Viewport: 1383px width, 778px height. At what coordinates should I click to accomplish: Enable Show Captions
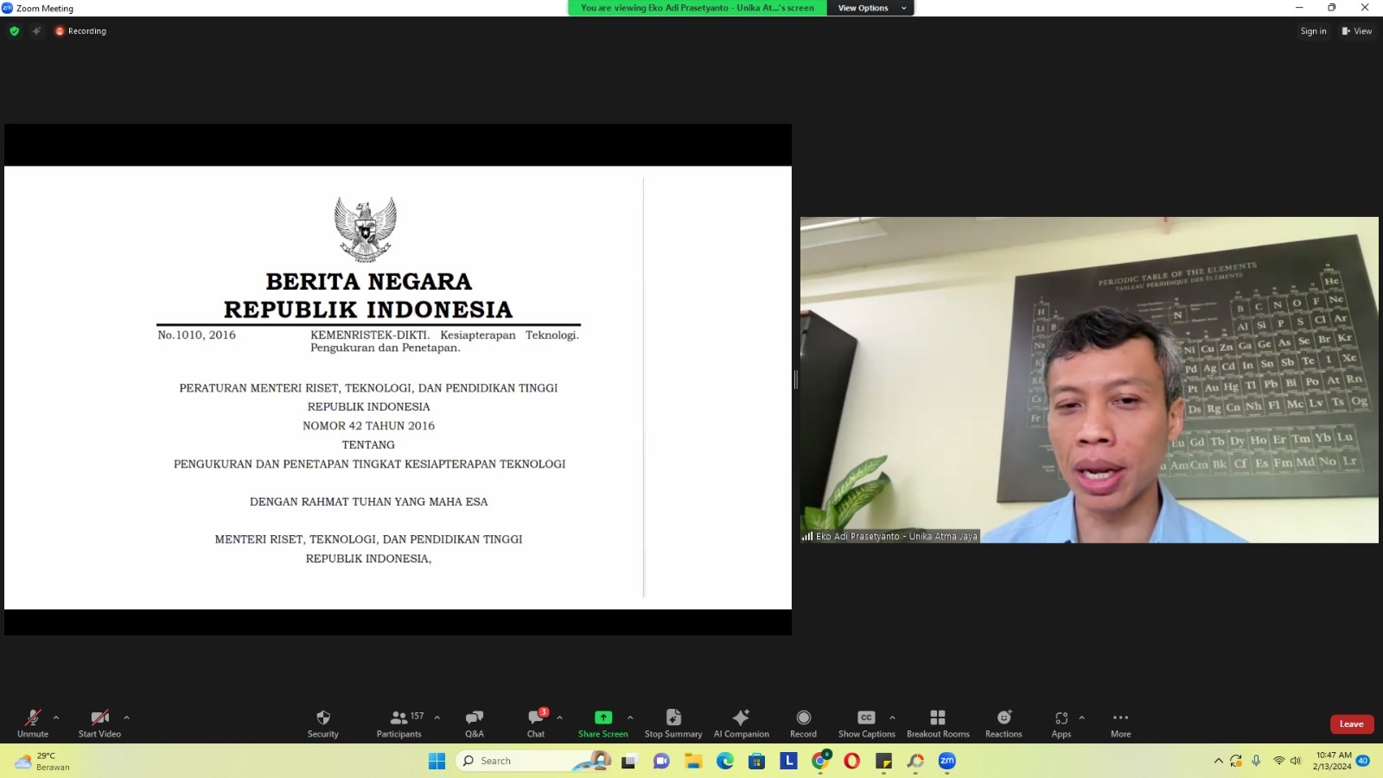click(x=865, y=723)
